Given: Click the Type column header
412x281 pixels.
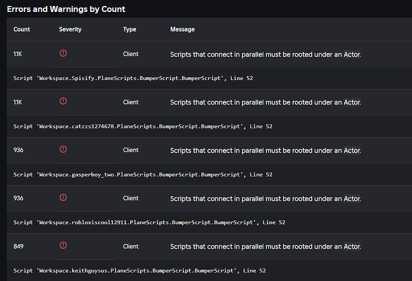Looking at the screenshot, I should coord(130,29).
